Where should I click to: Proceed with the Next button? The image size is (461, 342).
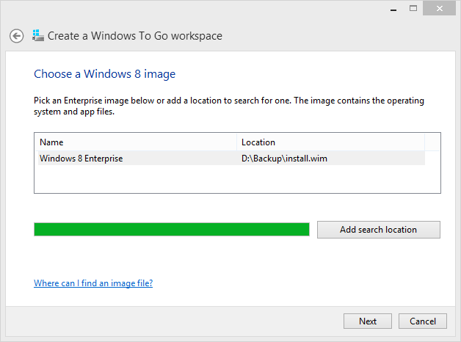coord(368,321)
